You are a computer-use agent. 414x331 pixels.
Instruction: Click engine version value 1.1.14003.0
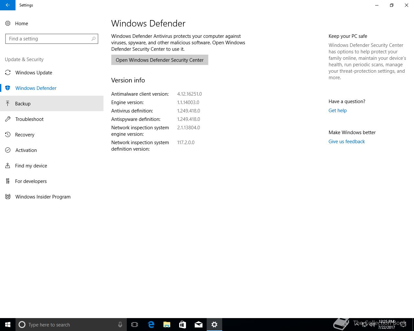coord(188,102)
